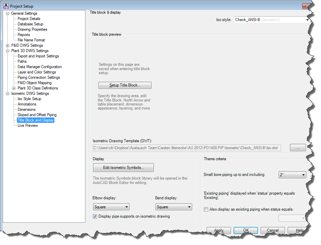Select Dimensions in the tree
The image size is (321, 245).
27,109
